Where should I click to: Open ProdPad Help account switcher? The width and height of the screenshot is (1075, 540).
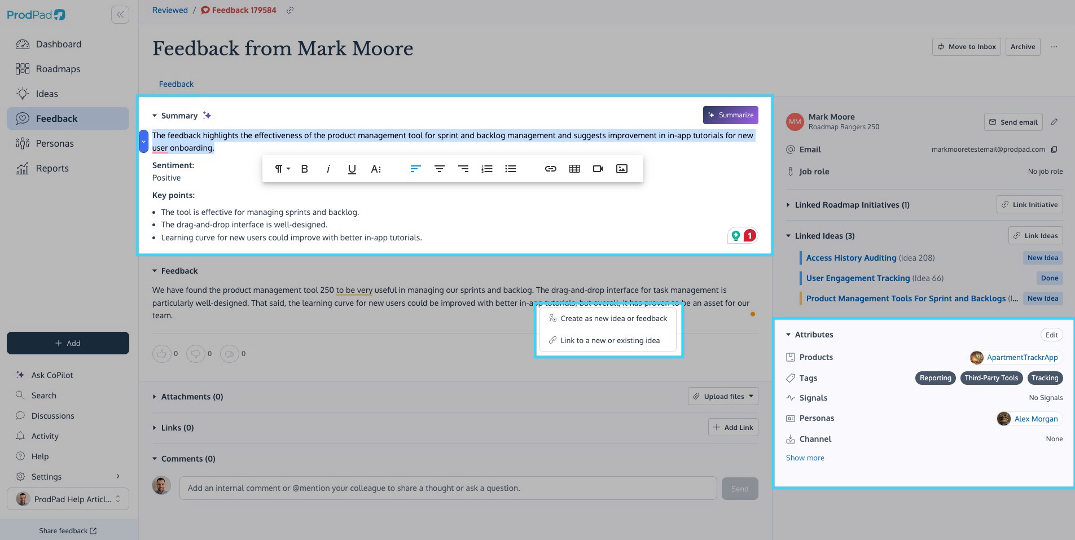(x=68, y=499)
